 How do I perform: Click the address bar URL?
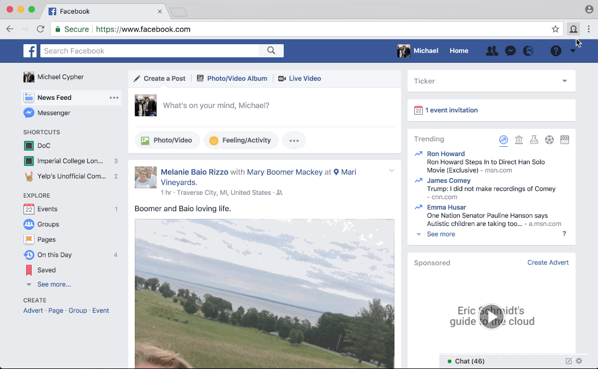[143, 29]
